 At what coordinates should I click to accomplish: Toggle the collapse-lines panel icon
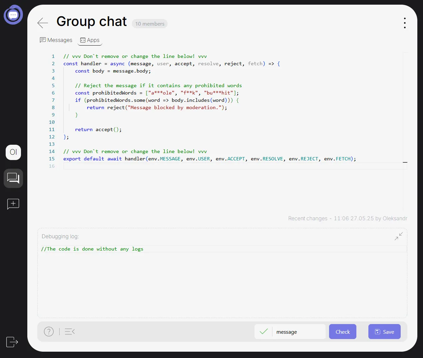70,331
